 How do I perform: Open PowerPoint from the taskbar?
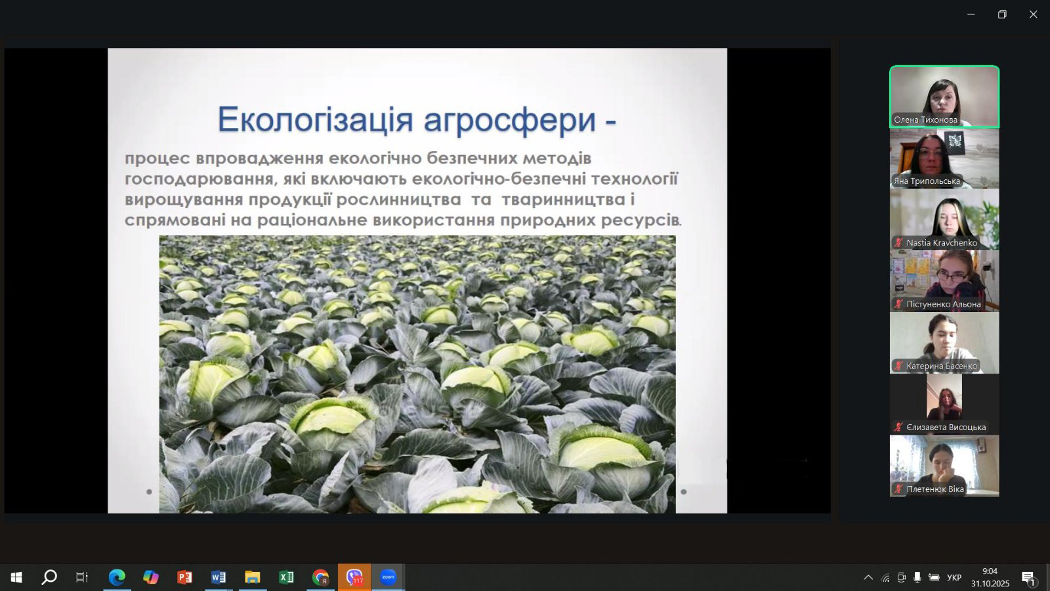pyautogui.click(x=184, y=577)
